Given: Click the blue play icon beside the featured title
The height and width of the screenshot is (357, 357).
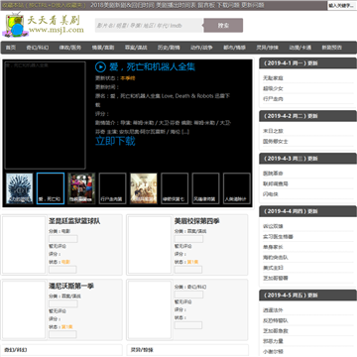Looking at the screenshot, I should click(x=100, y=67).
